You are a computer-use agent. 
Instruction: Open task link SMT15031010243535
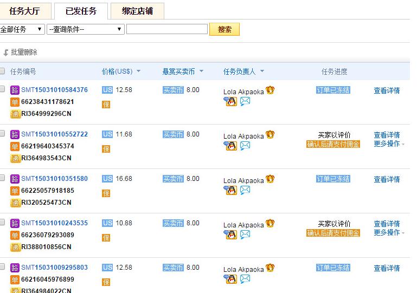pyautogui.click(x=55, y=223)
